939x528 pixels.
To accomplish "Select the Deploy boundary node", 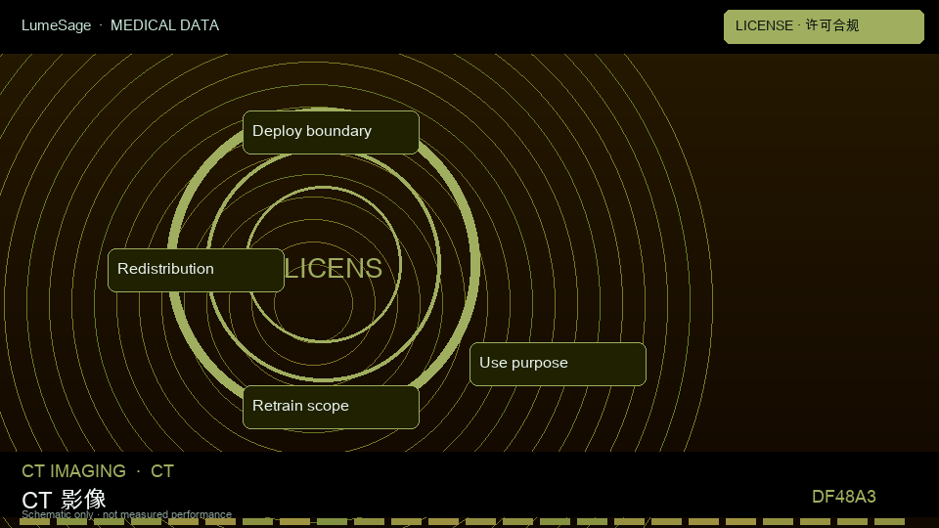I will [x=331, y=132].
